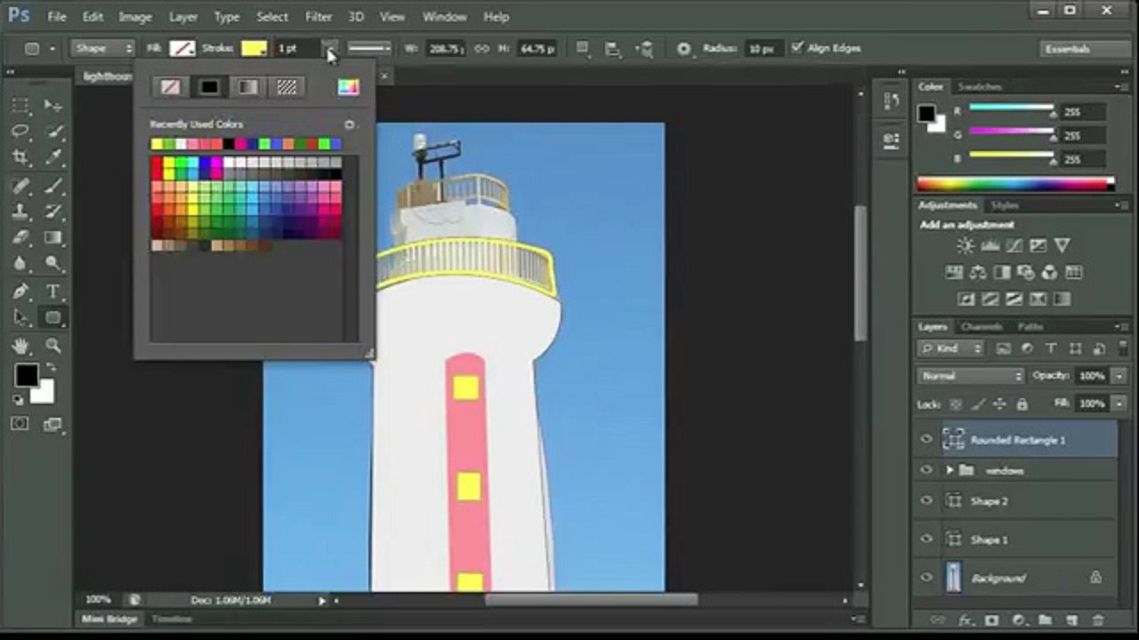Open the Window menu
Viewport: 1139px width, 640px height.
click(444, 17)
